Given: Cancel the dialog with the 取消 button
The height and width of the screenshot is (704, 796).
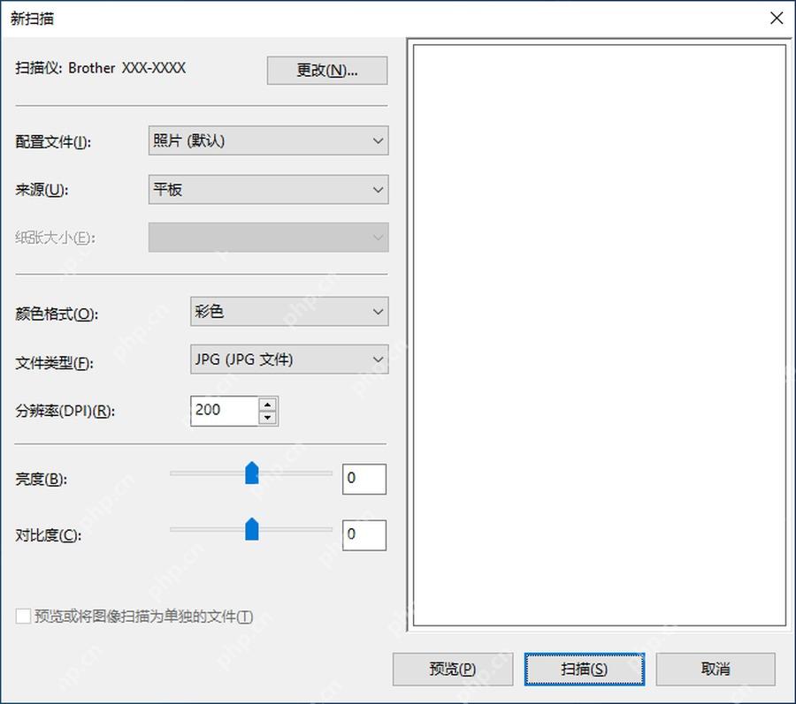Looking at the screenshot, I should pos(716,669).
